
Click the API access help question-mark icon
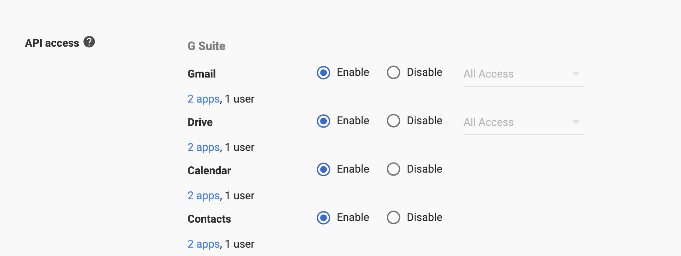click(x=89, y=42)
